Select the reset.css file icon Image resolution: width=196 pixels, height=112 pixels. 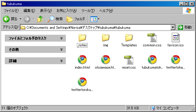click(129, 60)
